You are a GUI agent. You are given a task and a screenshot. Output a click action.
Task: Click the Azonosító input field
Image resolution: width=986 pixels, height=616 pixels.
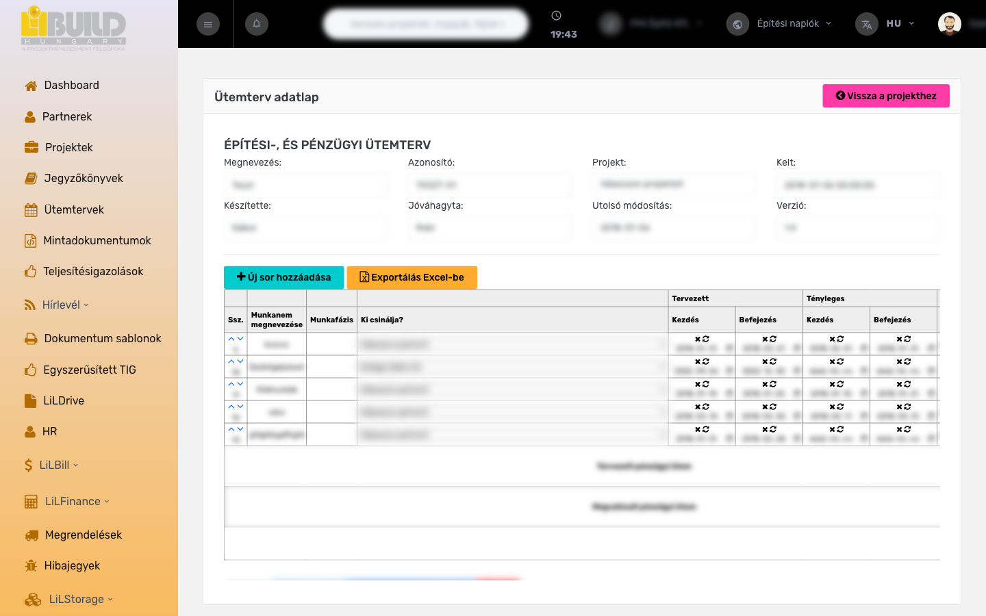click(490, 185)
